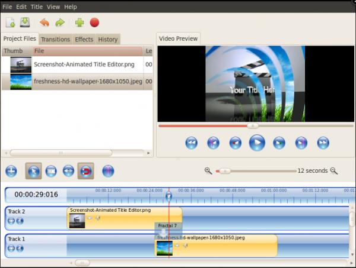Open the Title menu
This screenshot has width=356, height=268.
point(37,7)
